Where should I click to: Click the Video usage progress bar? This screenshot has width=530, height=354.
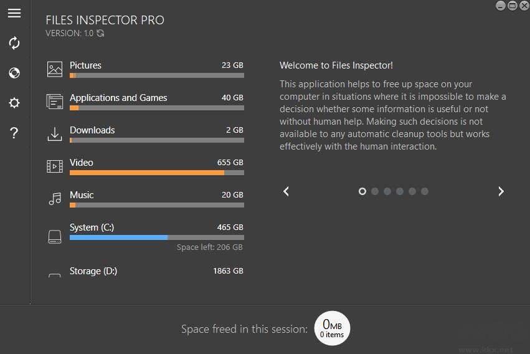point(156,173)
